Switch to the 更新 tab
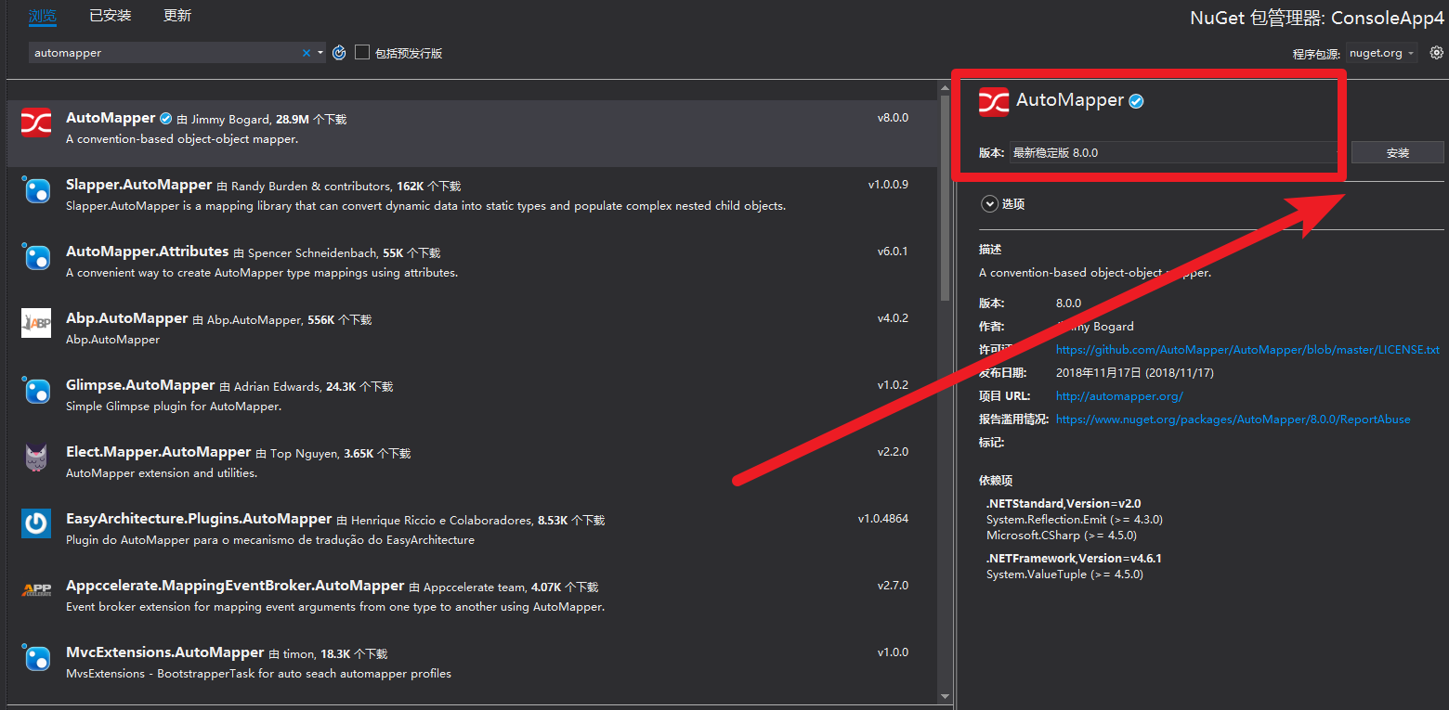Image resolution: width=1449 pixels, height=710 pixels. pos(177,15)
